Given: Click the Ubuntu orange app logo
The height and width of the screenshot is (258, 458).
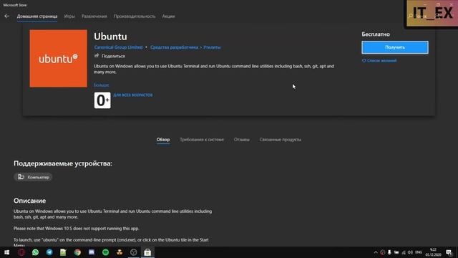Looking at the screenshot, I should pos(59,59).
